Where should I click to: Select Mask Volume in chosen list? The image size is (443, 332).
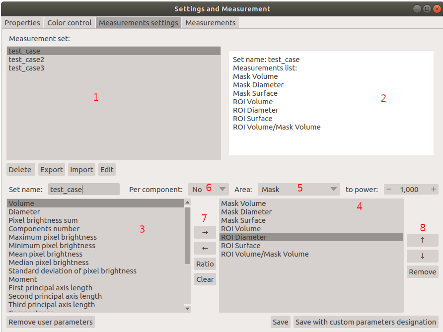[x=311, y=203]
